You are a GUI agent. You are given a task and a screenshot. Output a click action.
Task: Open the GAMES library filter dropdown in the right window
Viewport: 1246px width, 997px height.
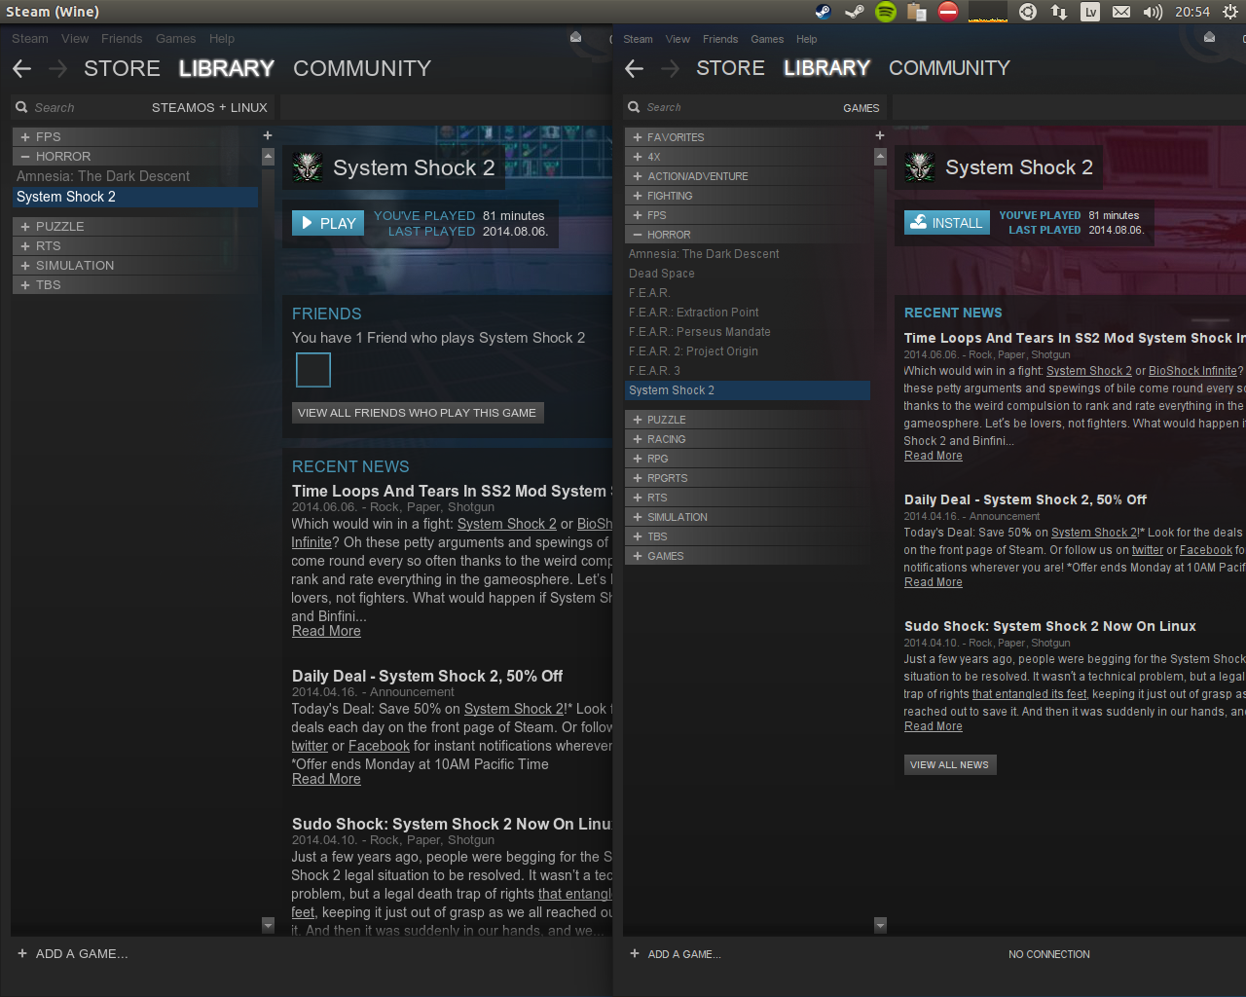point(861,108)
